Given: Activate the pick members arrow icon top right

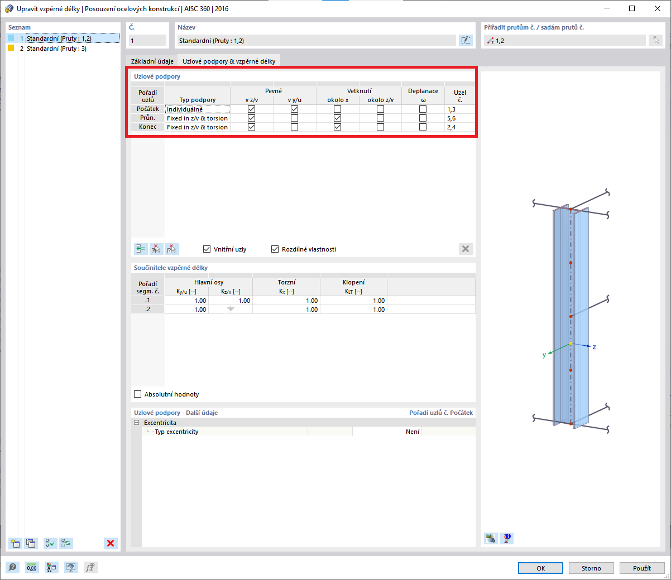Looking at the screenshot, I should 655,40.
